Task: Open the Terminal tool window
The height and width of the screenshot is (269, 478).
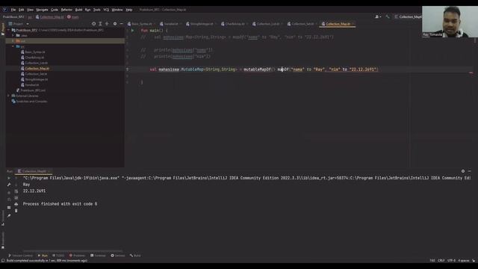Action: click(98, 256)
